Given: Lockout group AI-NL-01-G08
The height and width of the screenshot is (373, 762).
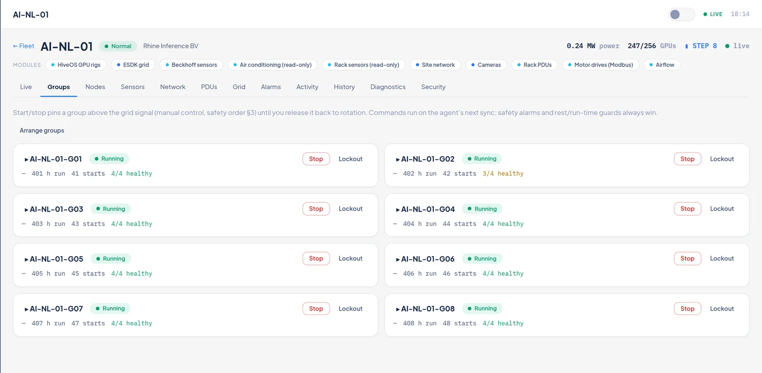Looking at the screenshot, I should coord(722,309).
